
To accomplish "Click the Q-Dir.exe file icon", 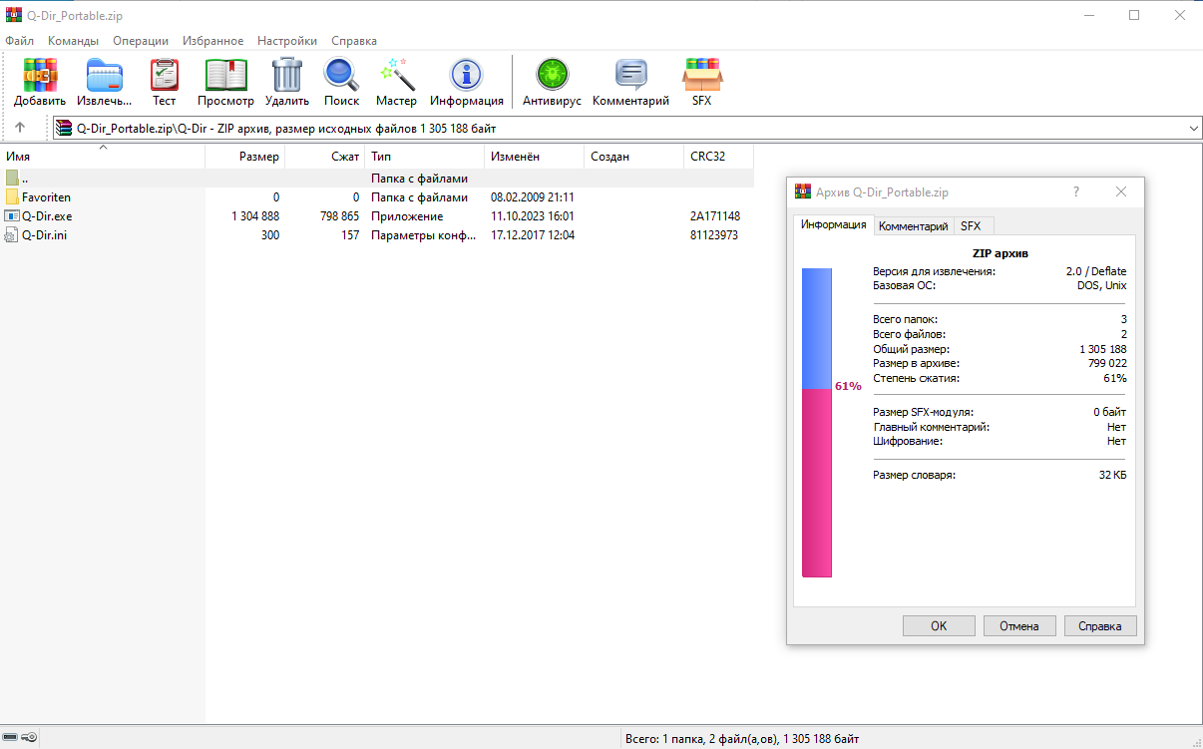I will click(12, 216).
